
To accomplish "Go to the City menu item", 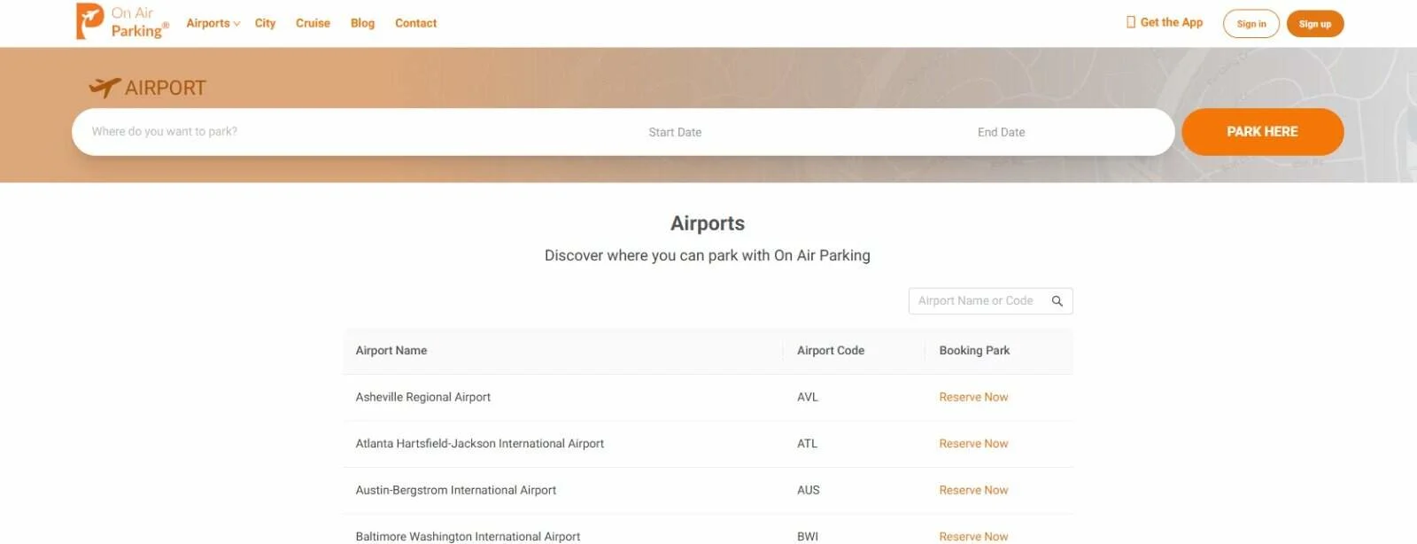I will [x=265, y=23].
